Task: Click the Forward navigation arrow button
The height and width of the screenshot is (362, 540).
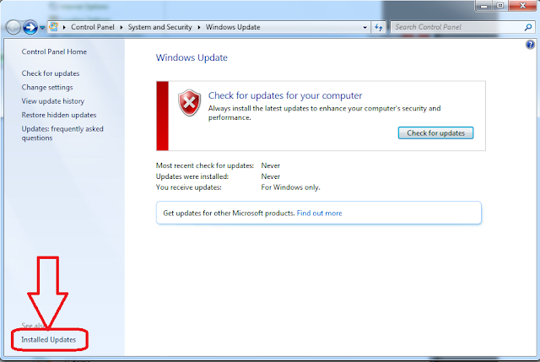Action: 30,27
